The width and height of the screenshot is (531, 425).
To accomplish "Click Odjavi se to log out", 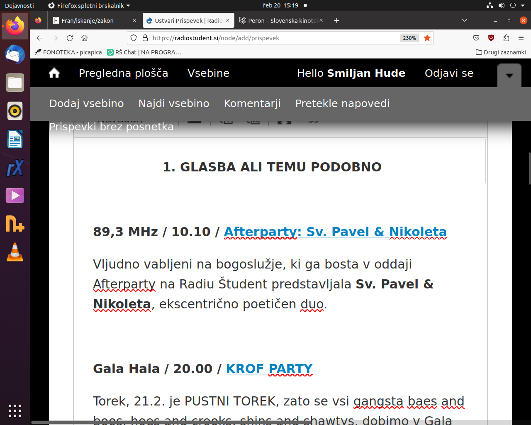I will click(449, 73).
